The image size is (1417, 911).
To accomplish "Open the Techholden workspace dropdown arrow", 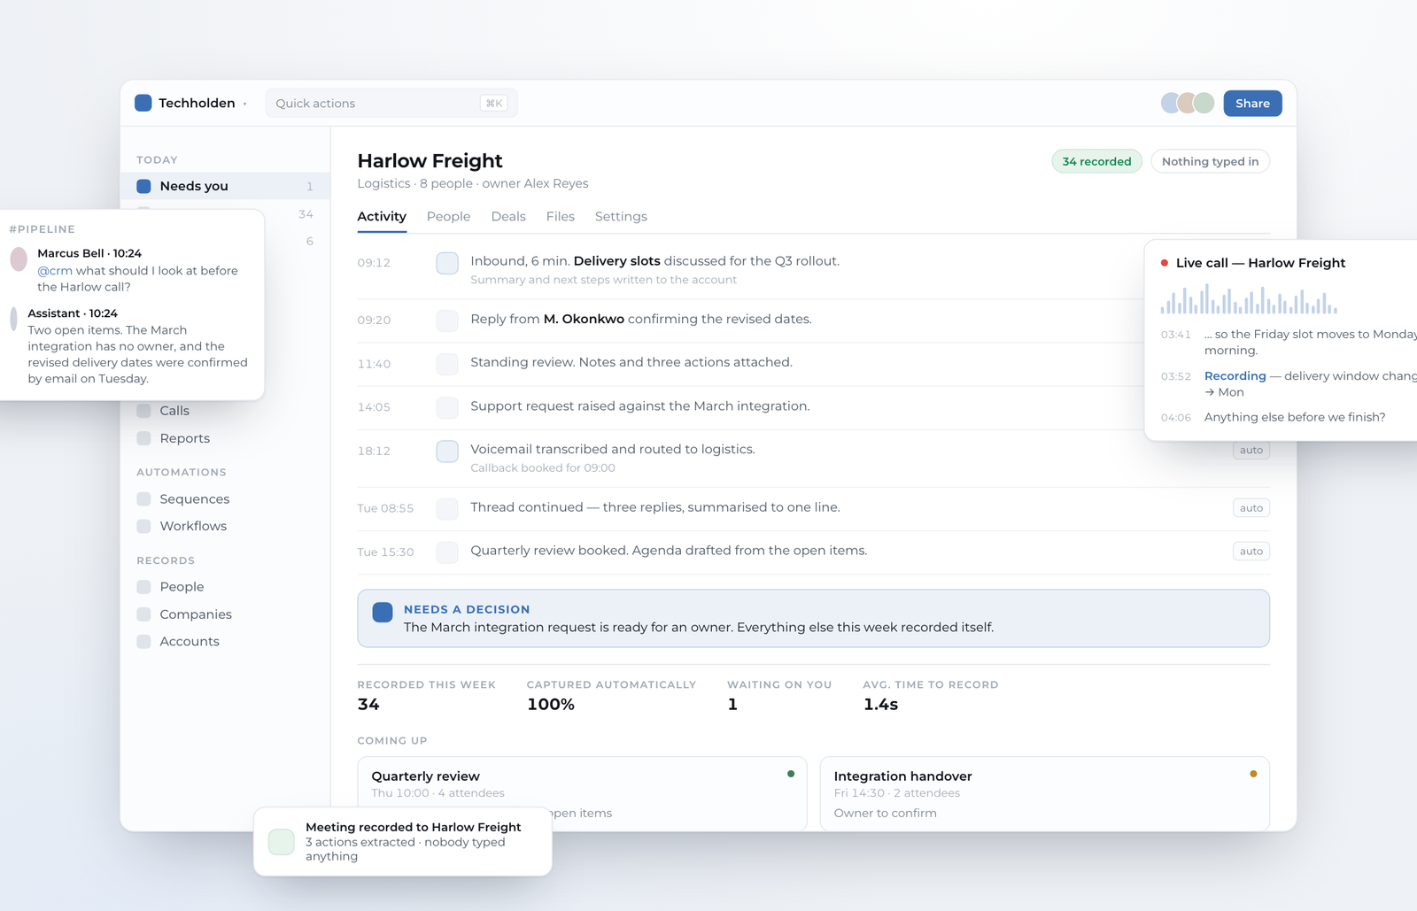I will [x=245, y=104].
